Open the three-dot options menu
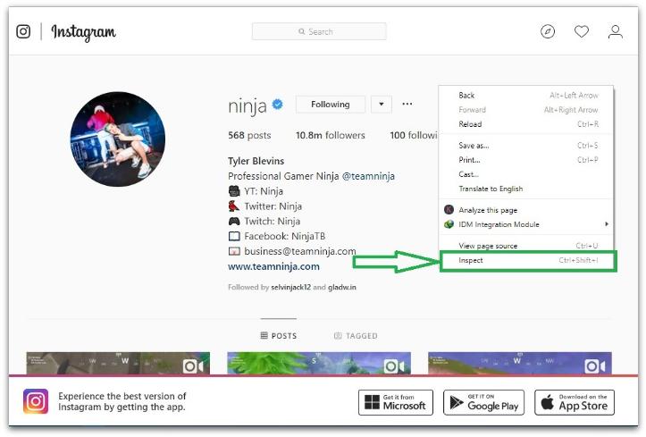 [x=407, y=104]
